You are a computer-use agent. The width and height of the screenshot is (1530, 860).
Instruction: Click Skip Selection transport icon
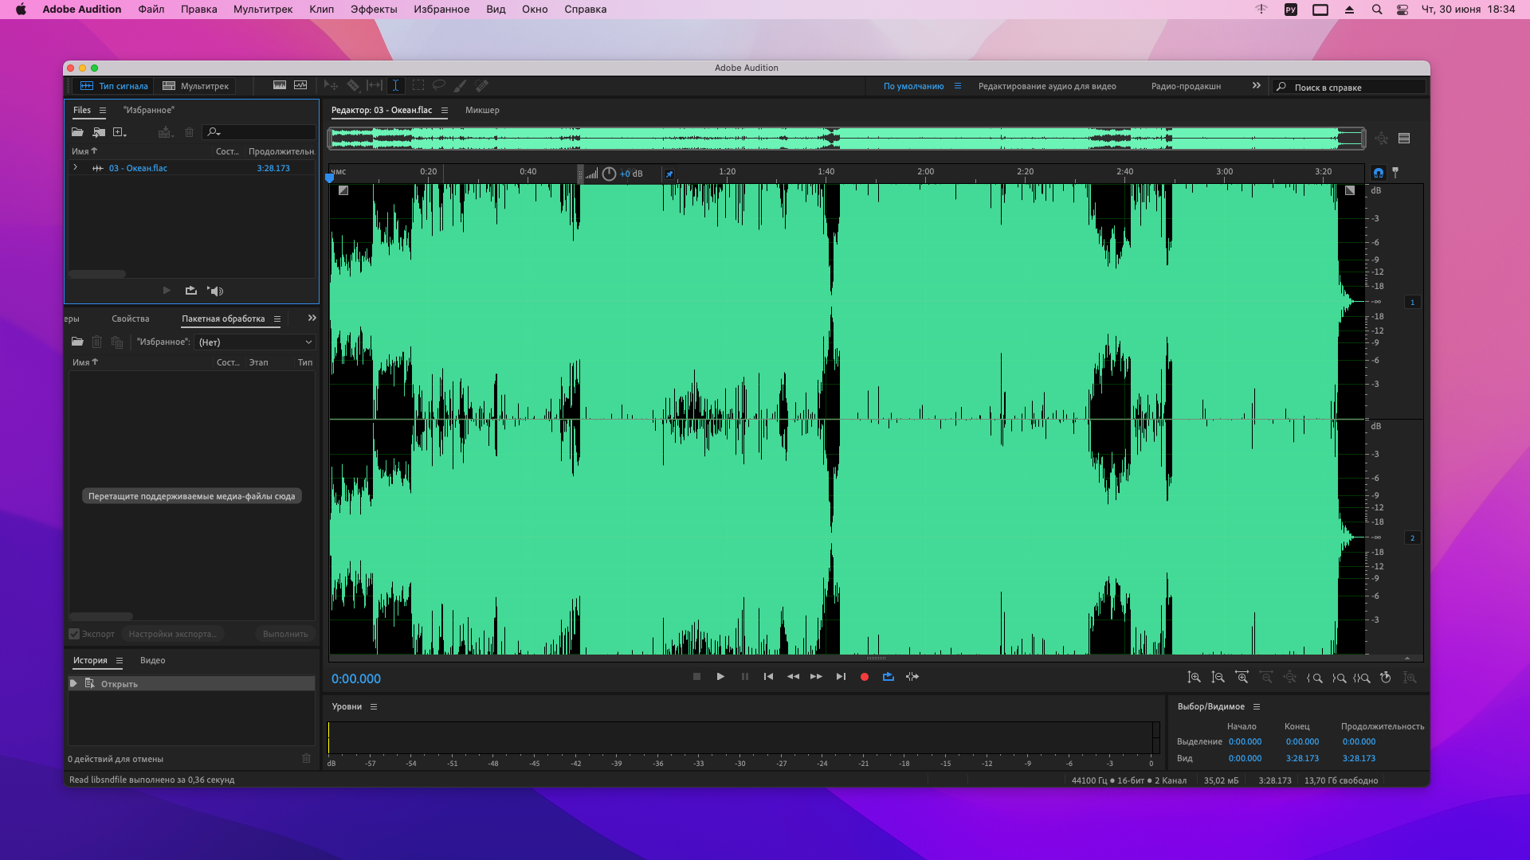pyautogui.click(x=912, y=677)
